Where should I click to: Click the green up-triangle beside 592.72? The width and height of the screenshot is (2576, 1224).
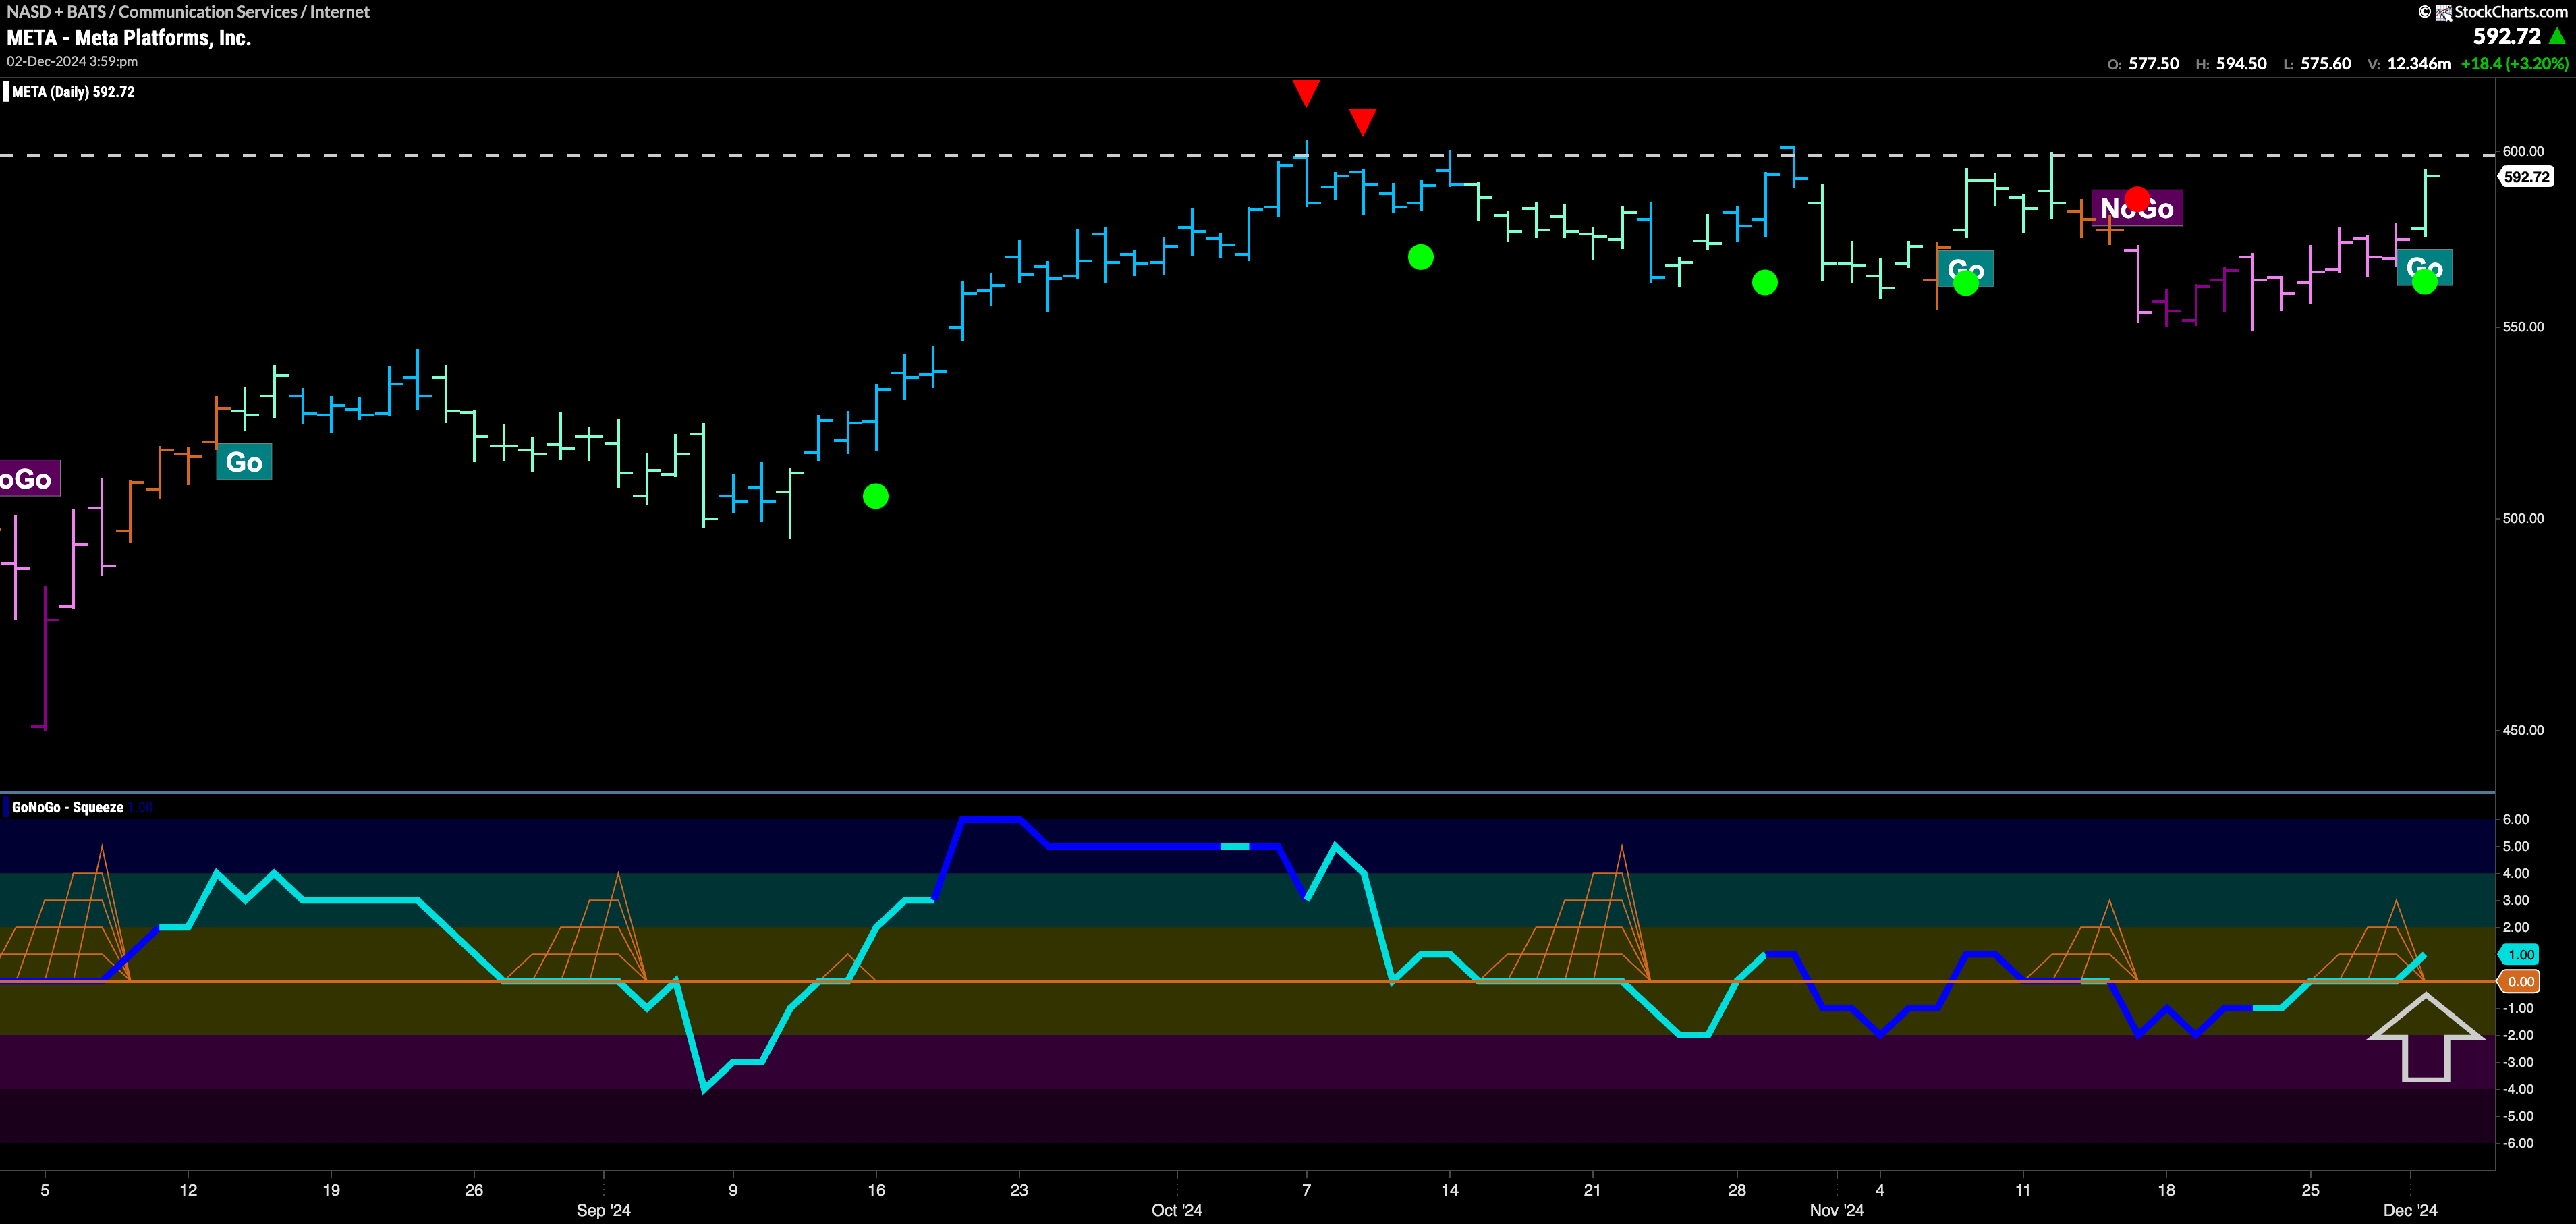coord(2557,36)
